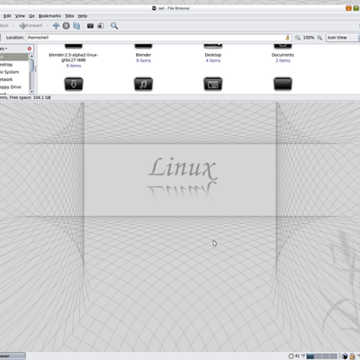The width and height of the screenshot is (360, 360).
Task: Zoom out with the minus magnifier
Action: click(298, 38)
